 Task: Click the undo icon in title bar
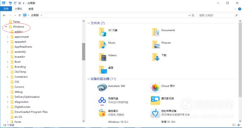[10, 3]
